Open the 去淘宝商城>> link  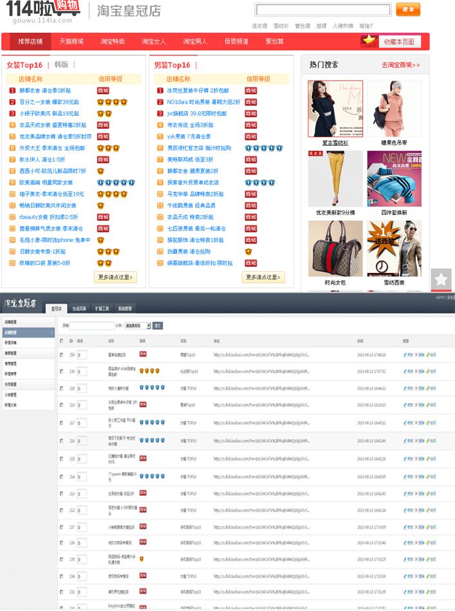(401, 65)
